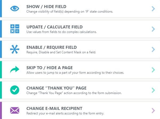Expand Update / Calculate Field chevron arrow
This screenshot has height=119, width=160.
click(x=153, y=29)
